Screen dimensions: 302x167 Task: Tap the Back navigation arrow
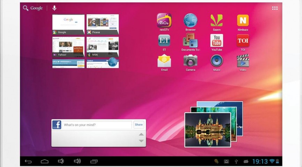[28, 161]
